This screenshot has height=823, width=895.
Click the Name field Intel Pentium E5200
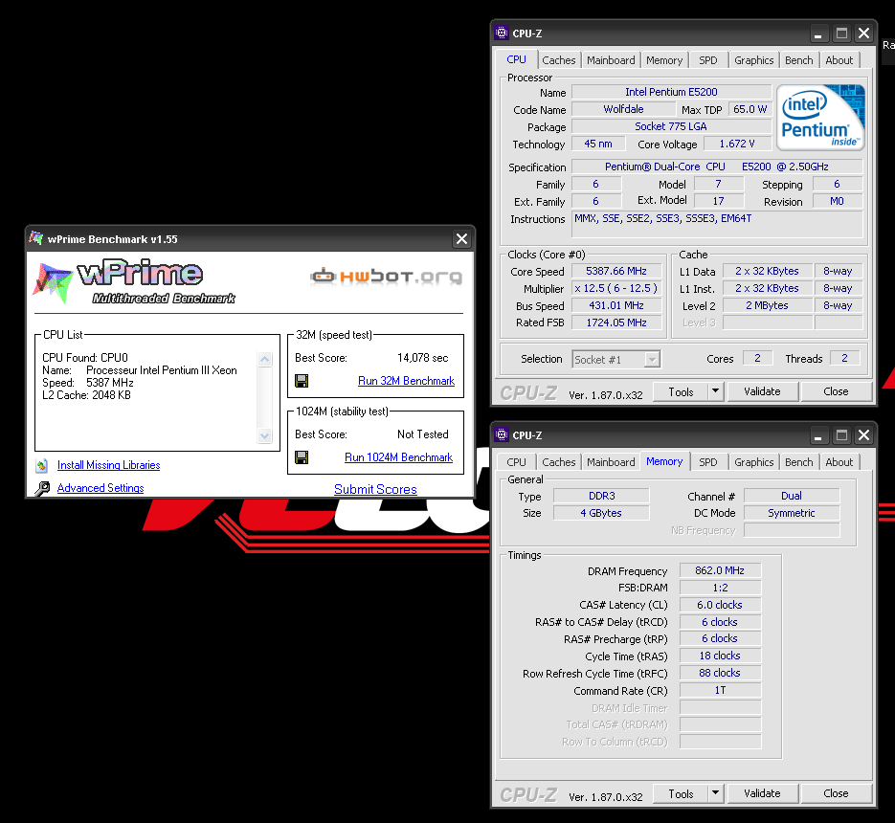coord(671,92)
